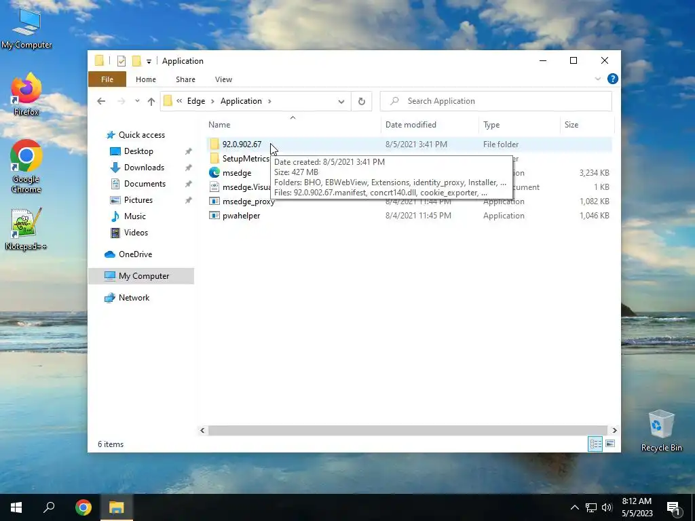Click File Explorer on the taskbar
Image resolution: width=695 pixels, height=521 pixels.
(x=117, y=507)
